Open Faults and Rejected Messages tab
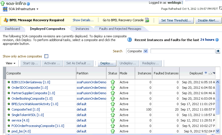This screenshot has height=135, width=222. (120, 29)
